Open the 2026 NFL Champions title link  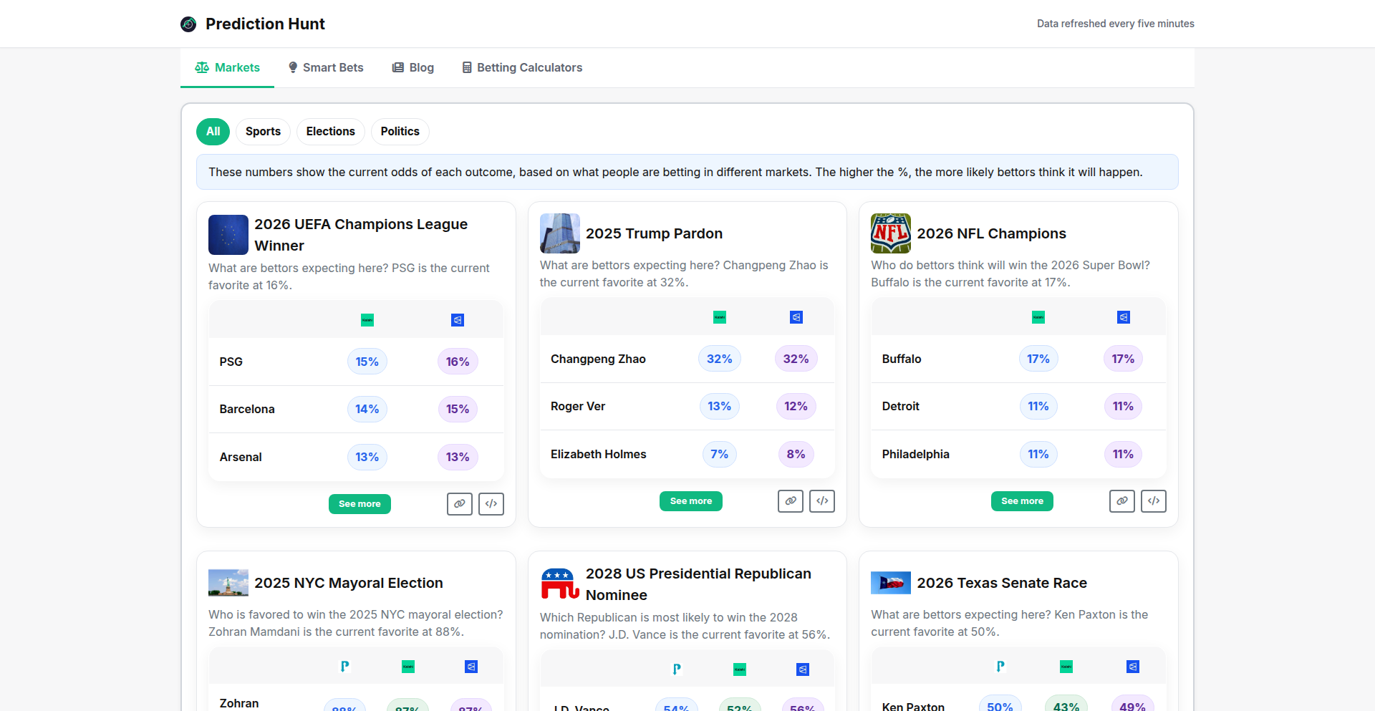pyautogui.click(x=991, y=233)
